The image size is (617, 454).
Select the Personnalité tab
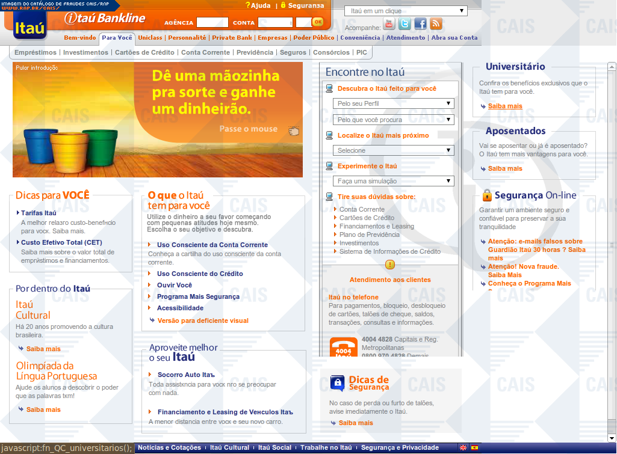[187, 37]
